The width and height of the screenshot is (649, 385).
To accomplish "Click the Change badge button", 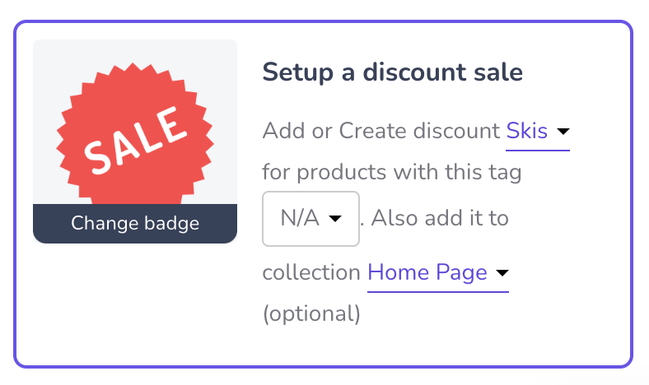I will pos(135,223).
